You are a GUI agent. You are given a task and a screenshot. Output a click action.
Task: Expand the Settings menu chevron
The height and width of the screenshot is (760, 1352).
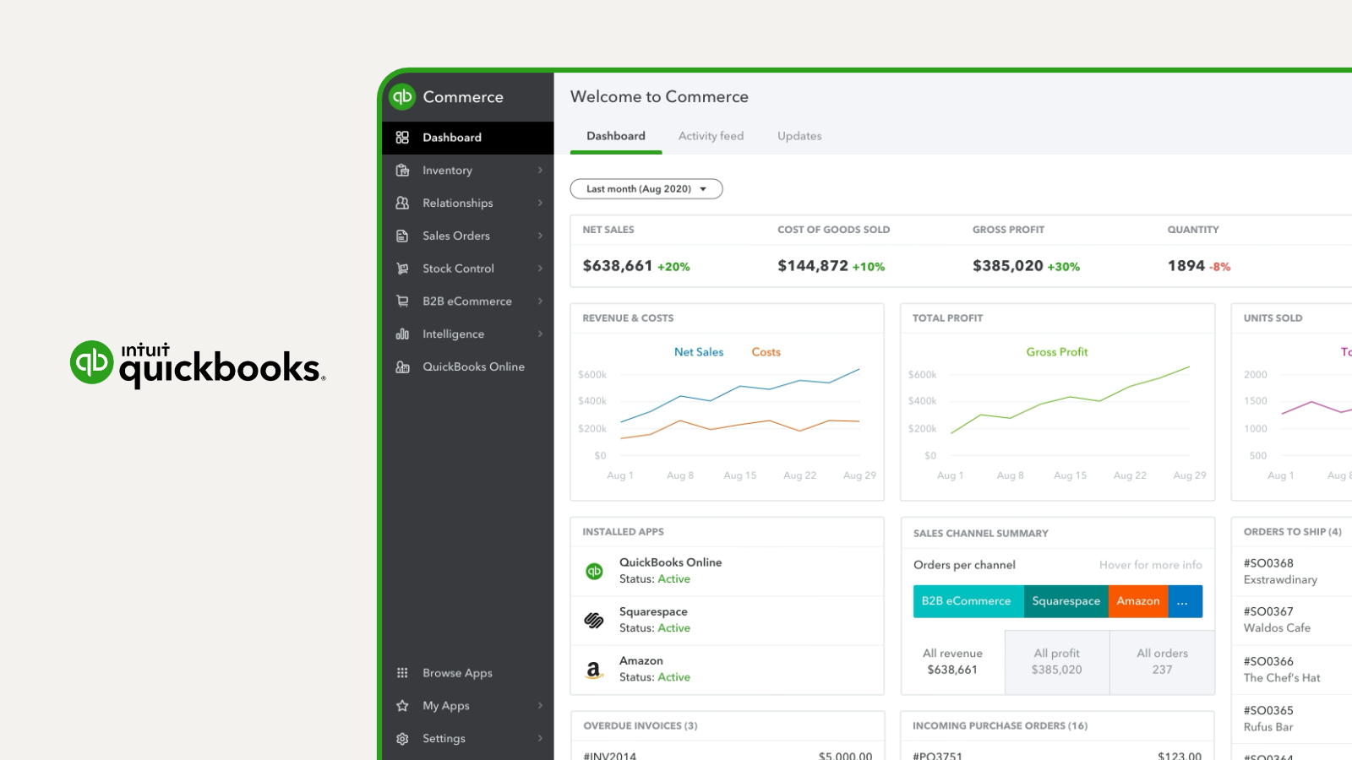tap(540, 739)
